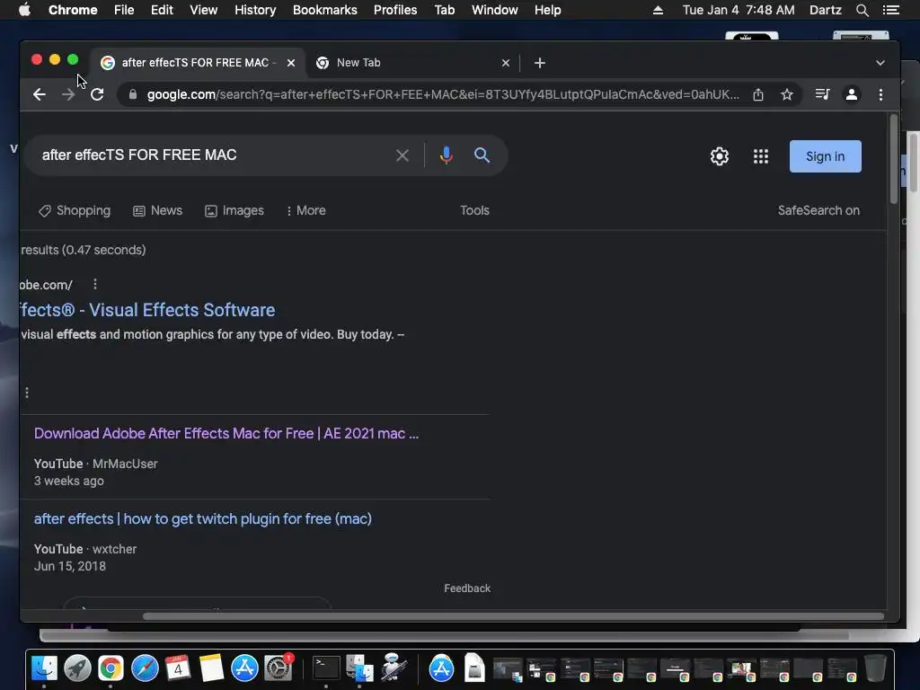Image resolution: width=920 pixels, height=690 pixels.
Task: Open Safari from the Dock
Action: point(145,668)
